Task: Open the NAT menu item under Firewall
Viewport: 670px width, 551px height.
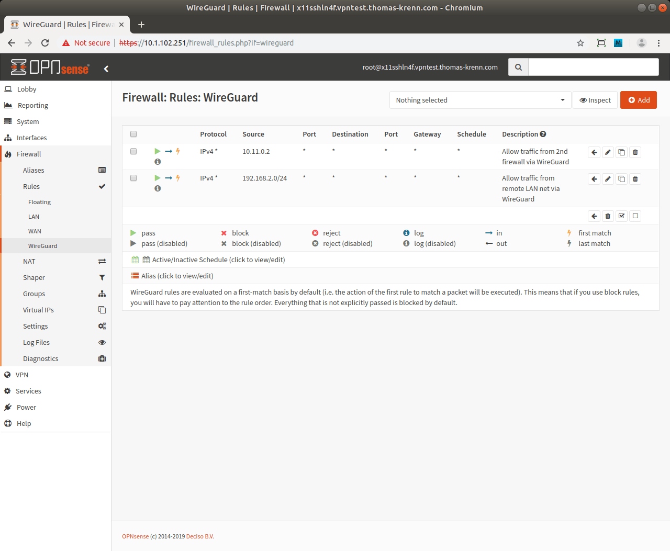Action: point(29,261)
